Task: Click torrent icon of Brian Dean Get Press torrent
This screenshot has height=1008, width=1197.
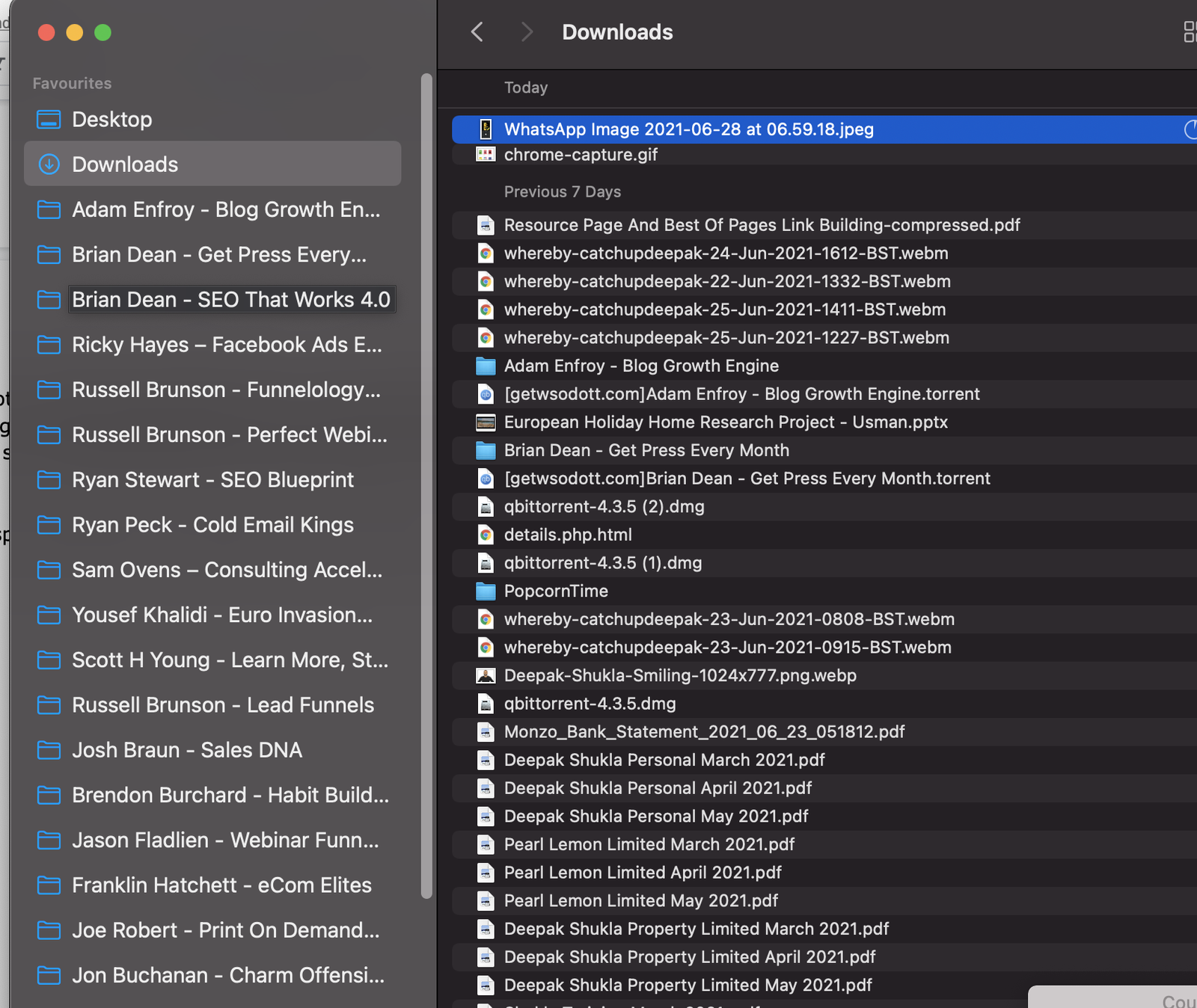Action: [486, 479]
